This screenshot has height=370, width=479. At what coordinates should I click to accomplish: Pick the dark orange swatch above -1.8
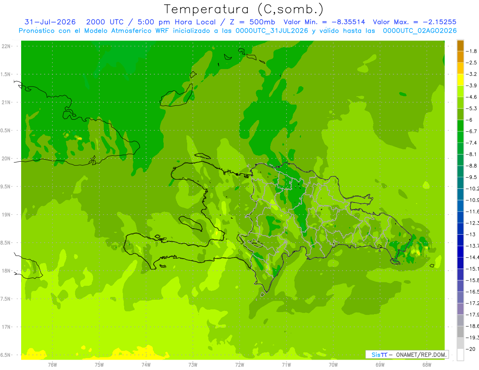coord(460,46)
